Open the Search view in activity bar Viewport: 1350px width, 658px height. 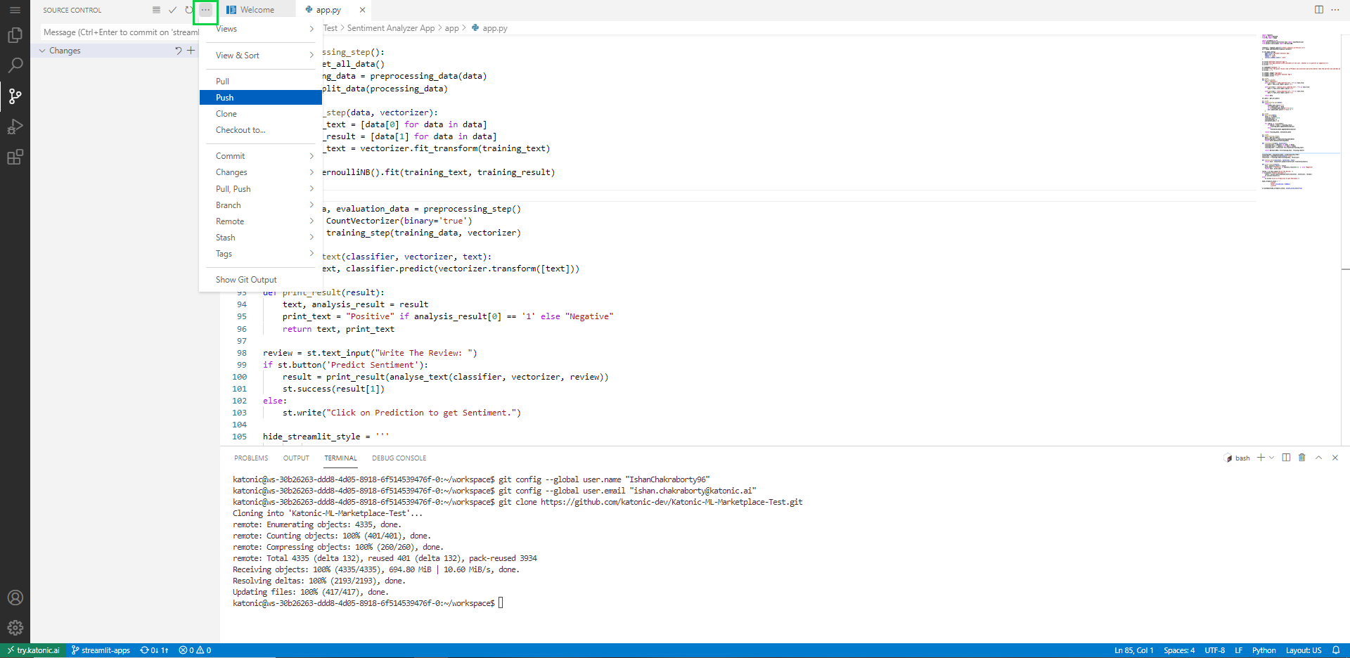tap(15, 65)
